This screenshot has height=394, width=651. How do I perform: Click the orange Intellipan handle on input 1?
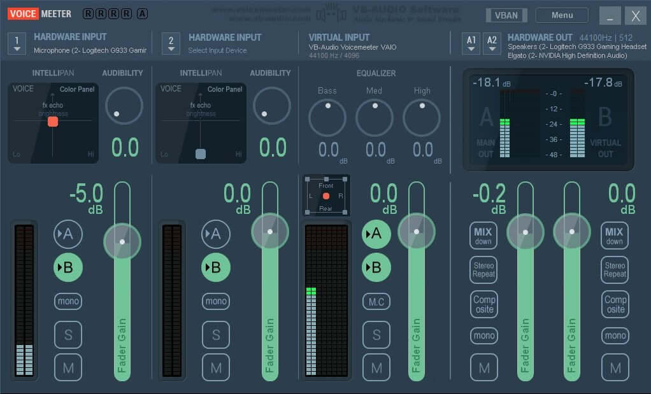coord(53,122)
